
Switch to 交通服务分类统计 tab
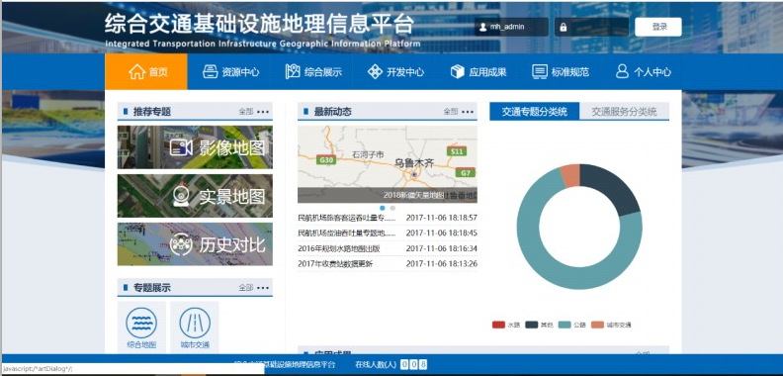click(624, 112)
